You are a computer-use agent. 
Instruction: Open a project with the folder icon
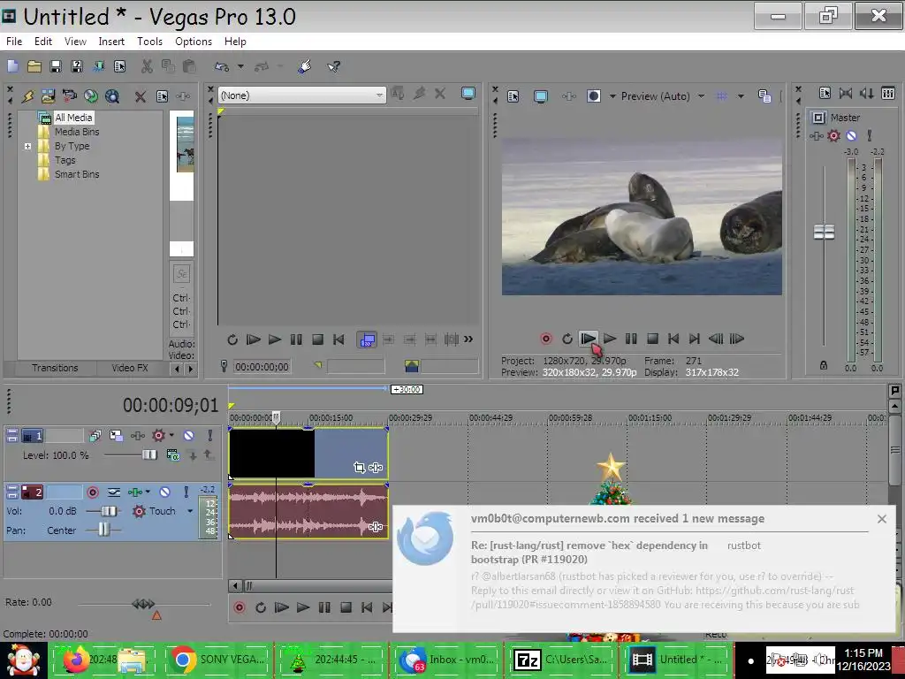[x=34, y=66]
